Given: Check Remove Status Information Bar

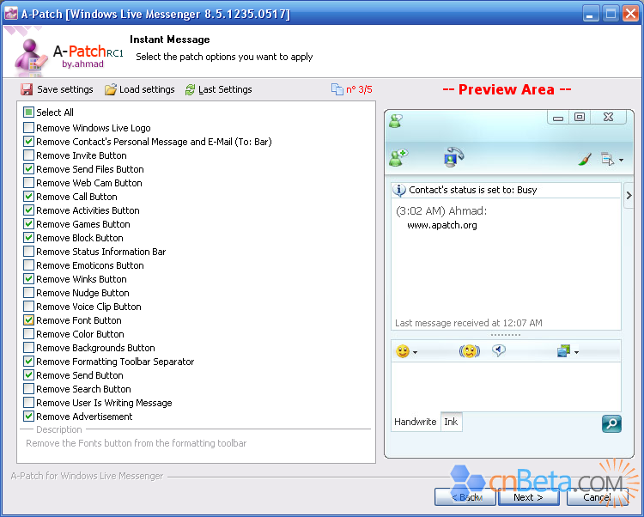Looking at the screenshot, I should (x=28, y=252).
